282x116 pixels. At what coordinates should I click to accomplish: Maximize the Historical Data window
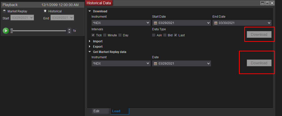tap(267, 3)
